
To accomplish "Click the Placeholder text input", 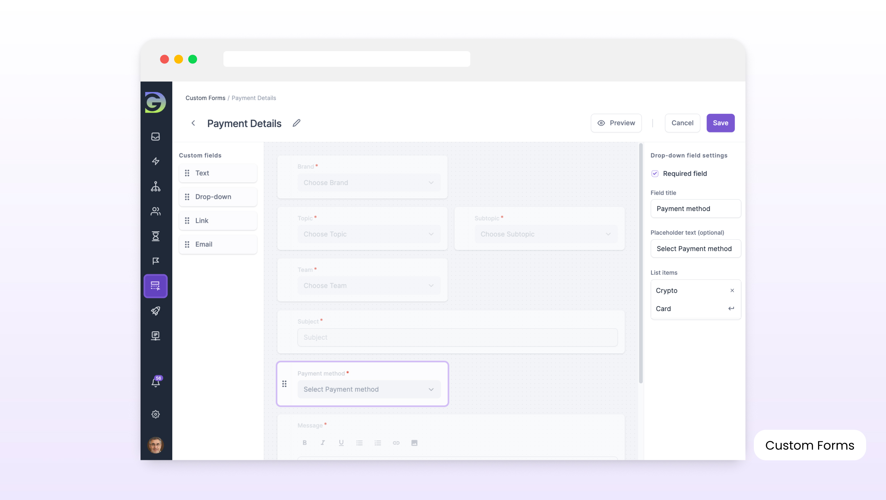I will tap(695, 248).
